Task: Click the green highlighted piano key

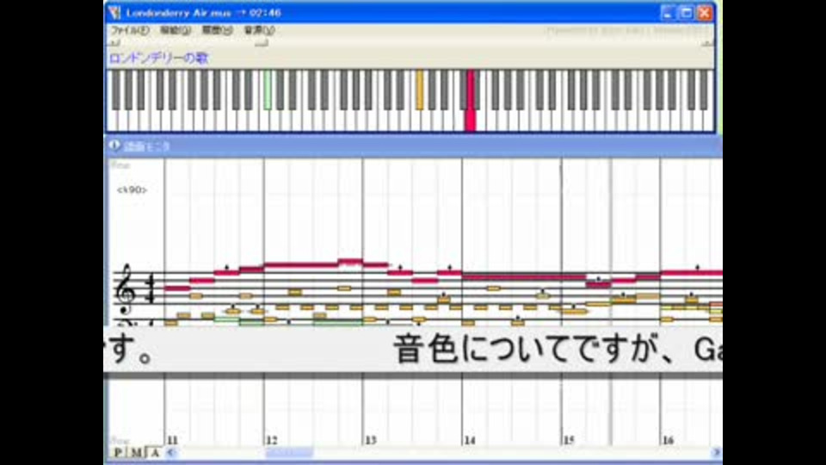Action: point(268,90)
